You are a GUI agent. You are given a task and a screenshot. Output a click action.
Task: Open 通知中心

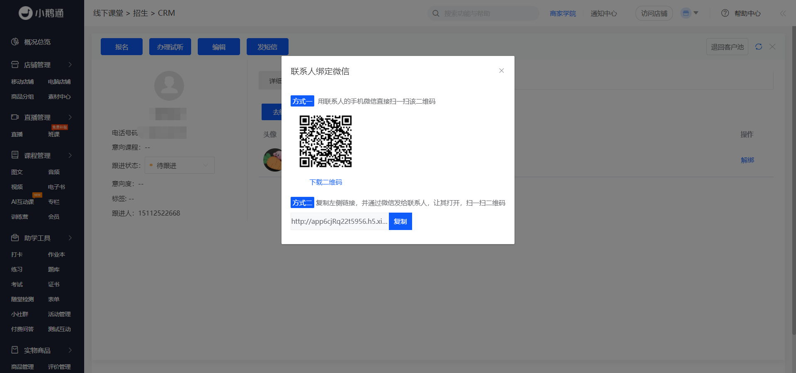click(x=604, y=14)
